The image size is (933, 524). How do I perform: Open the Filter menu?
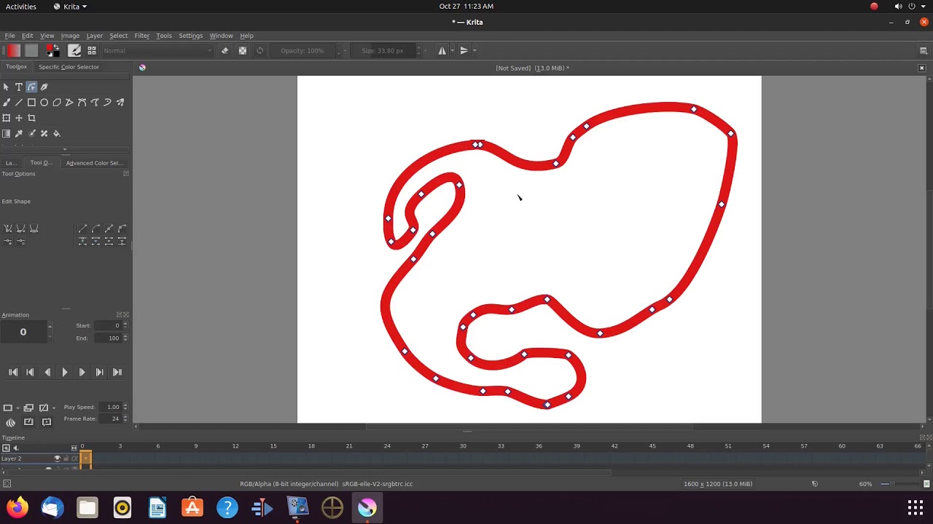pyautogui.click(x=141, y=36)
